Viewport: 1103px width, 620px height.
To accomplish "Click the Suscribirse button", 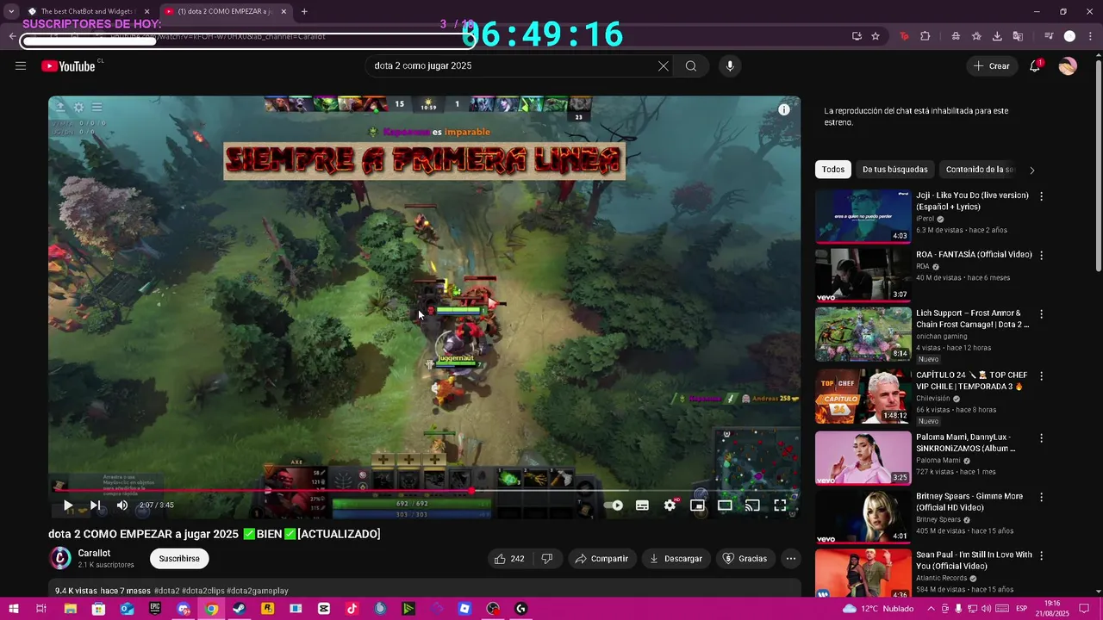I will [179, 559].
